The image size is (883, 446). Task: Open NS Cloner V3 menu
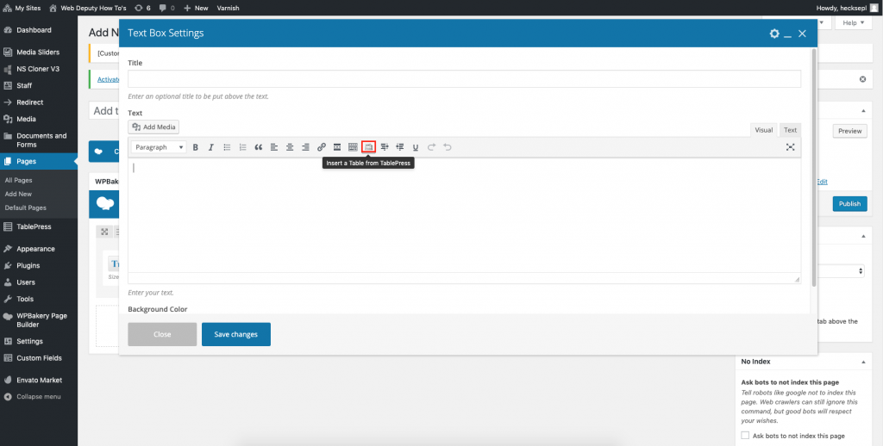[39, 69]
